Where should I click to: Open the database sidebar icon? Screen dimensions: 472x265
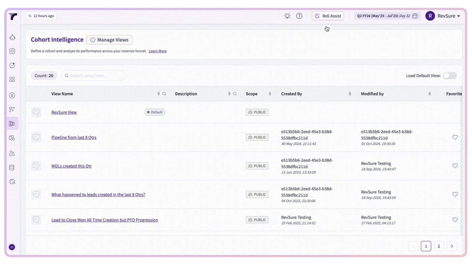(12, 167)
